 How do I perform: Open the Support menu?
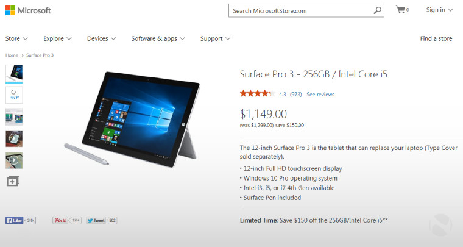pyautogui.click(x=215, y=38)
